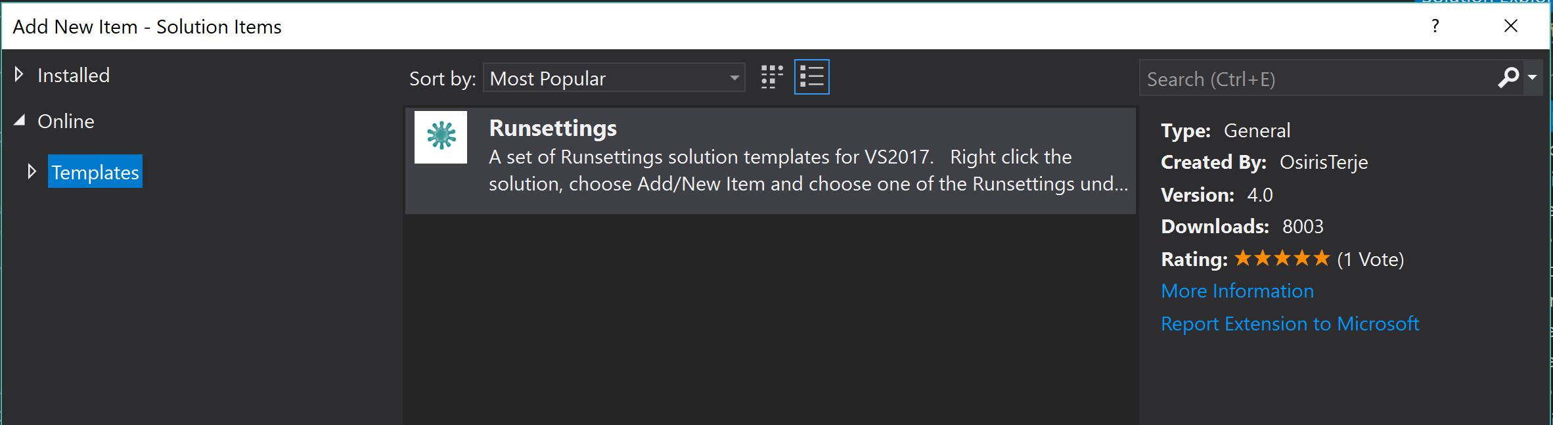1553x425 pixels.
Task: Collapse the Online tree node
Action: pyautogui.click(x=20, y=121)
